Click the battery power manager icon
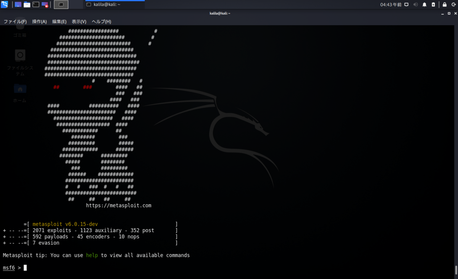This screenshot has width=458, height=279. tap(433, 5)
